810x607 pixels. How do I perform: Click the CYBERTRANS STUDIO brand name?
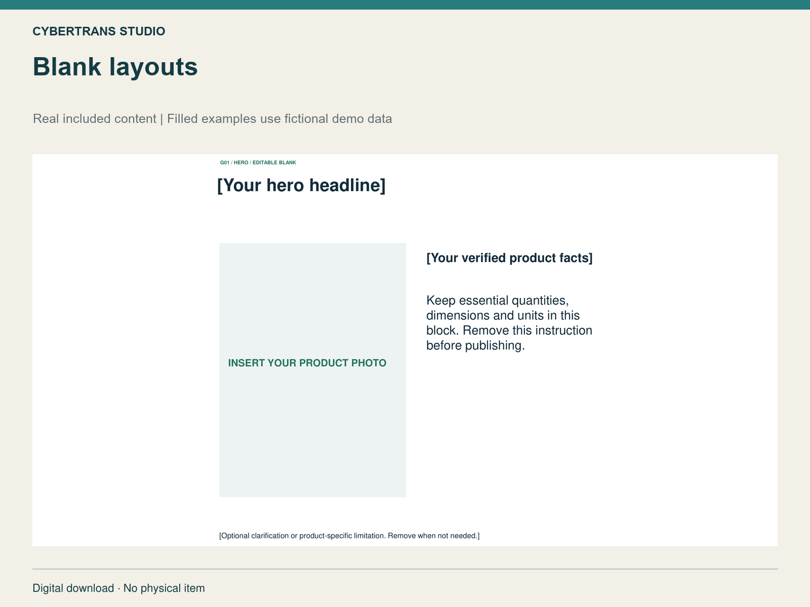coord(99,31)
